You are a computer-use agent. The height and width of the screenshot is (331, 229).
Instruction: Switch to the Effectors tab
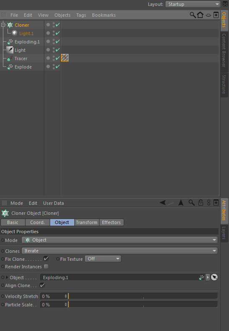(x=112, y=222)
